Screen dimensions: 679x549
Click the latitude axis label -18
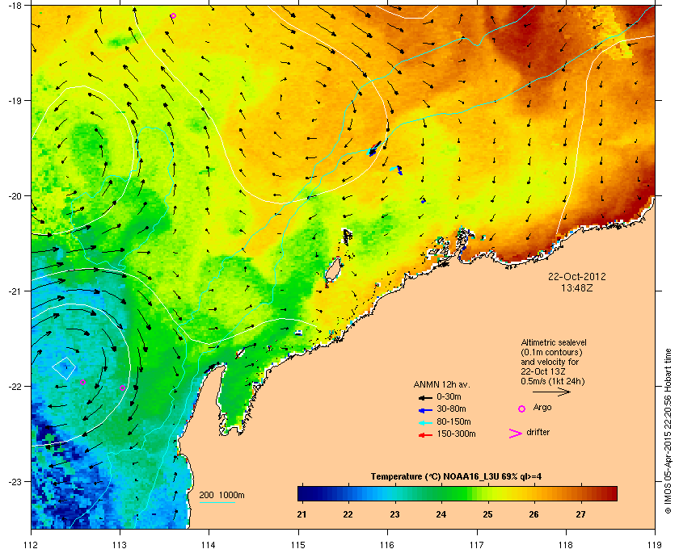coord(15,5)
